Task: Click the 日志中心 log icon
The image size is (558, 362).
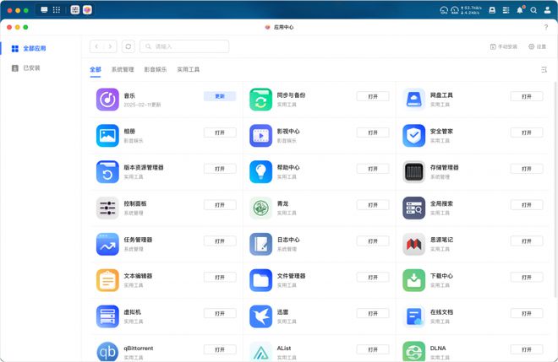Action: [261, 245]
